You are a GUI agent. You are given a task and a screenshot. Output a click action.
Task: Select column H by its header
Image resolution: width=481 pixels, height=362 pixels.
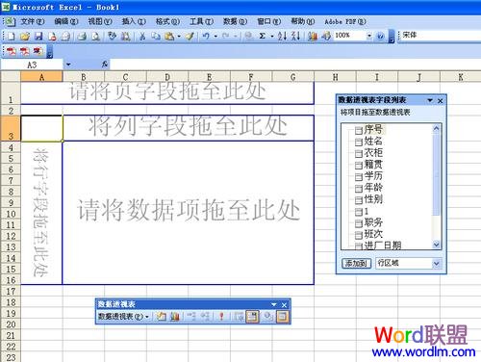click(x=335, y=77)
